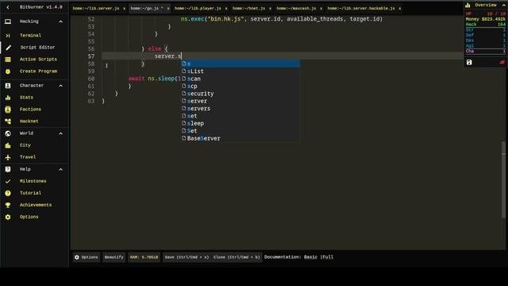
Task: Switch to home:~/lib.server.js tab
Action: click(96, 9)
